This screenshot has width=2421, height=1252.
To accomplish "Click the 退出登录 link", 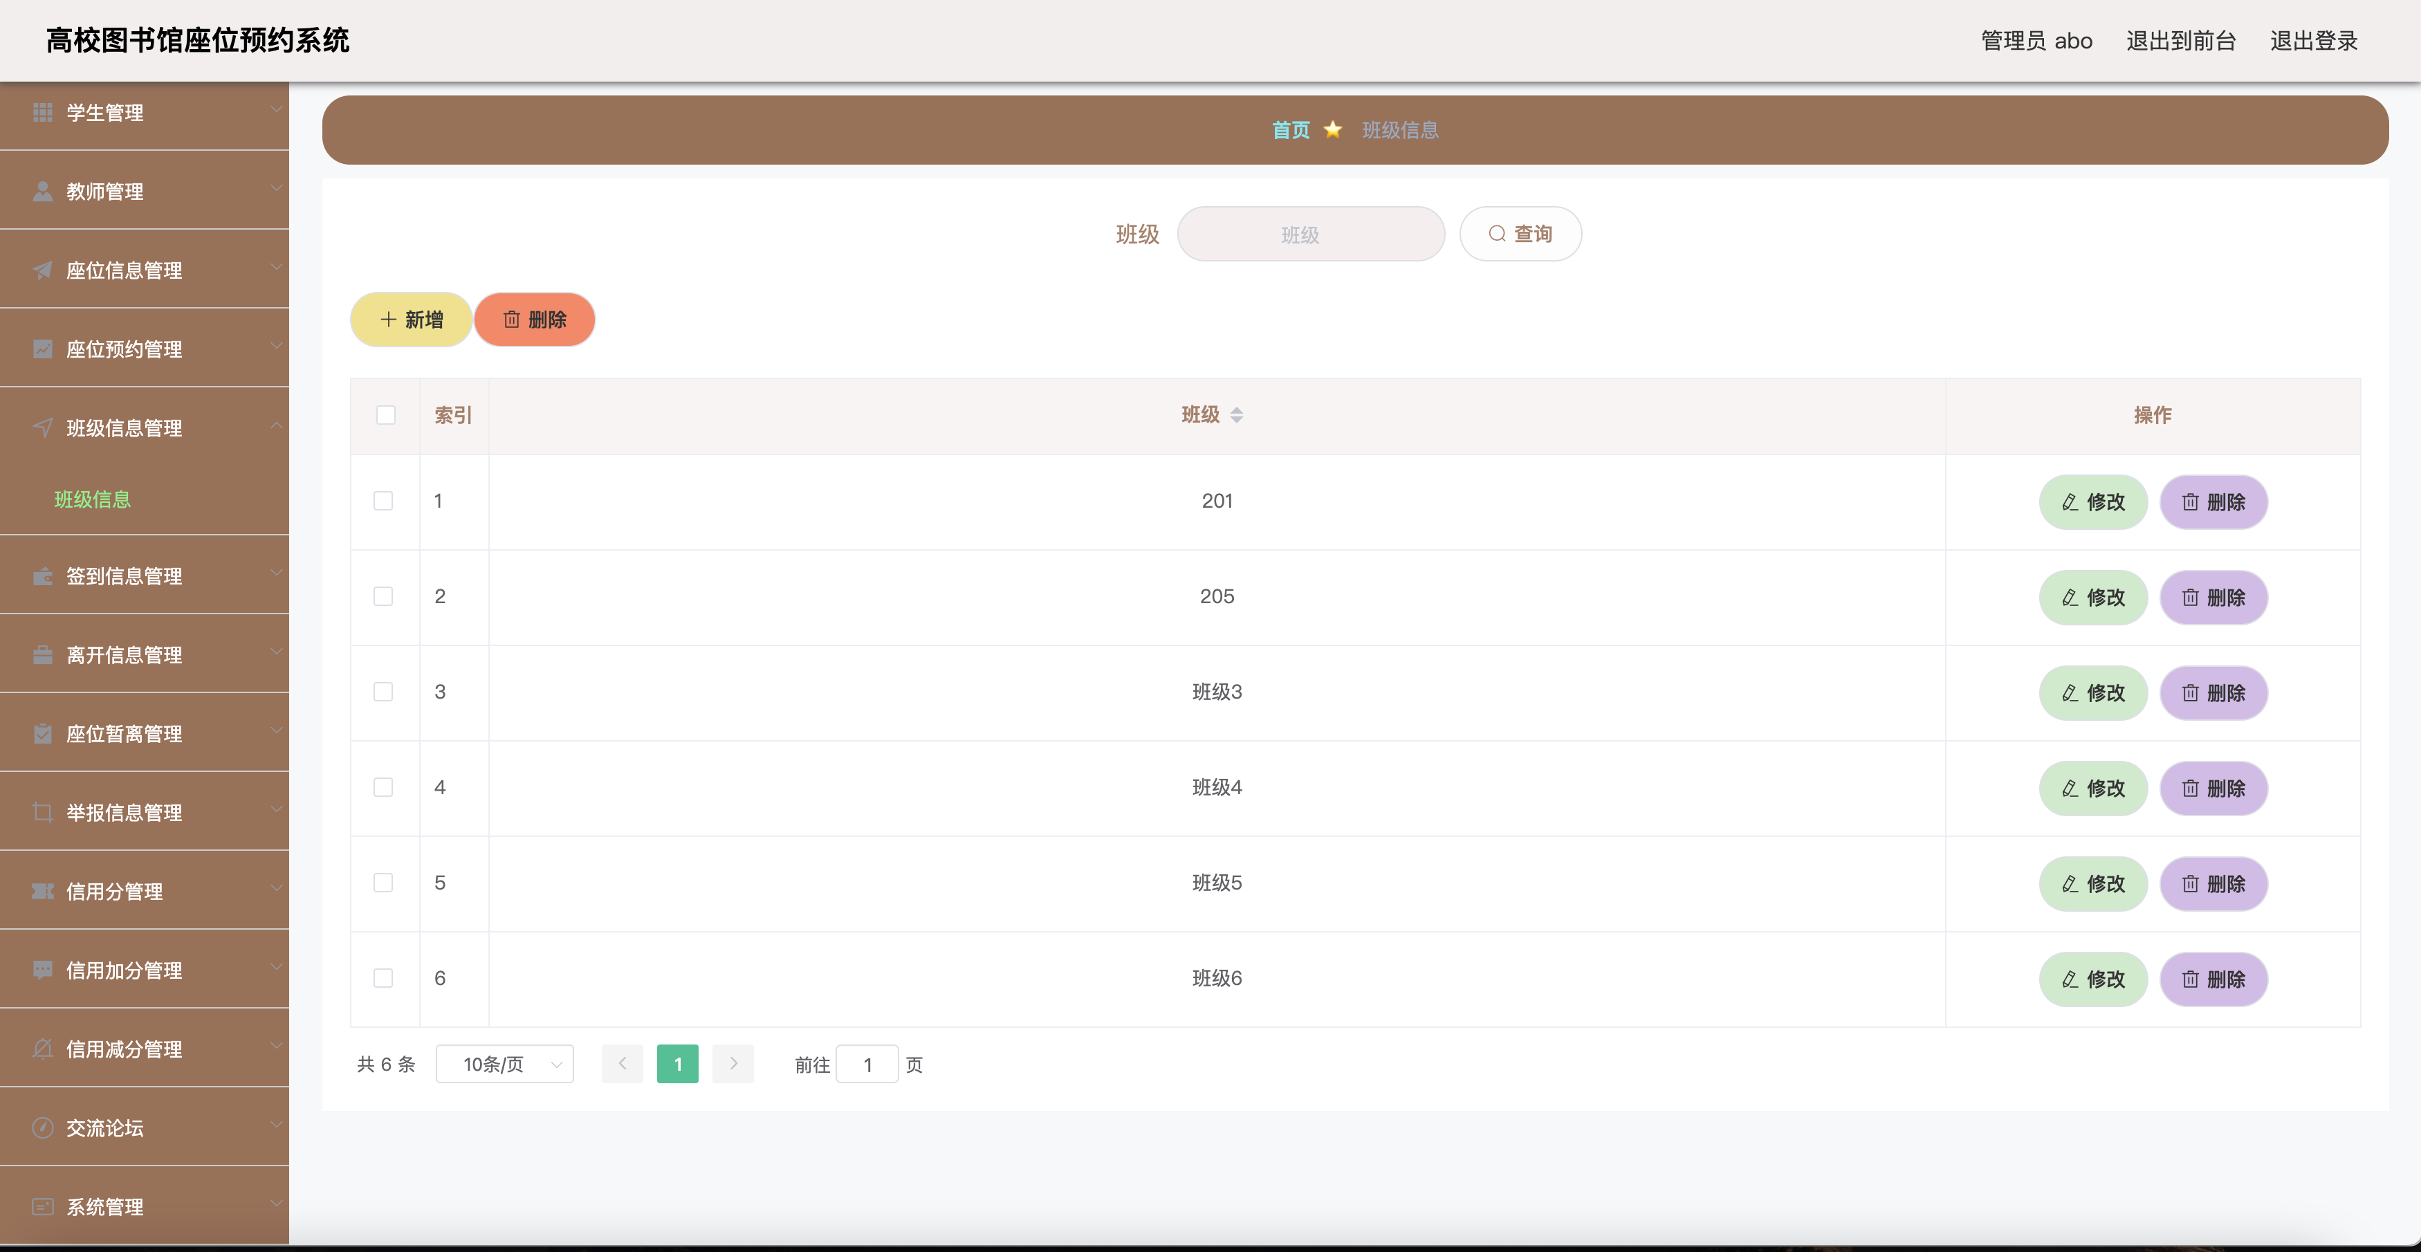I will pos(2314,42).
